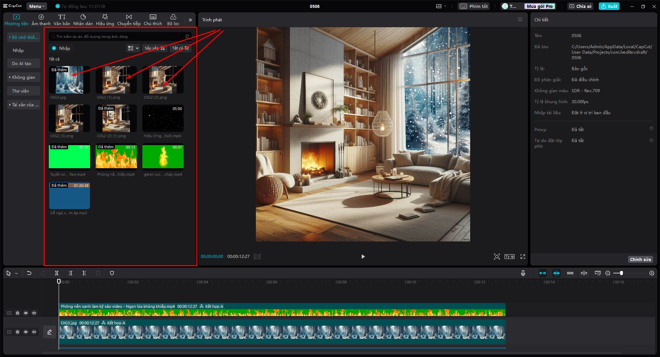Viewport: 660px width, 357px height.
Task: Delete left of playhead tool
Action: click(71, 273)
